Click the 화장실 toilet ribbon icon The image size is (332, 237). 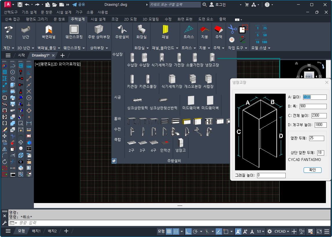click(x=141, y=32)
